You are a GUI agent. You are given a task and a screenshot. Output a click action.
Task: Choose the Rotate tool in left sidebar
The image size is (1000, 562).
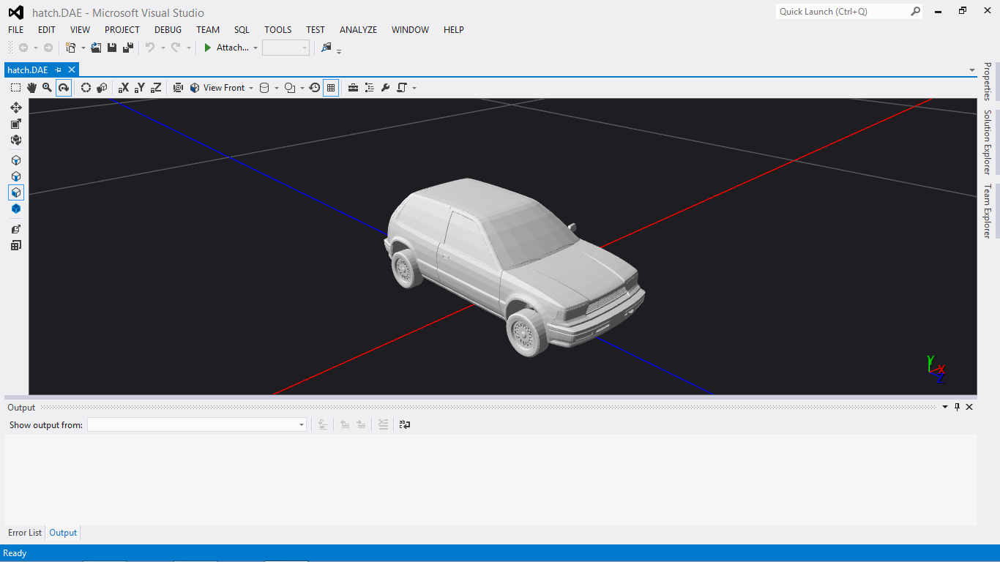15,140
